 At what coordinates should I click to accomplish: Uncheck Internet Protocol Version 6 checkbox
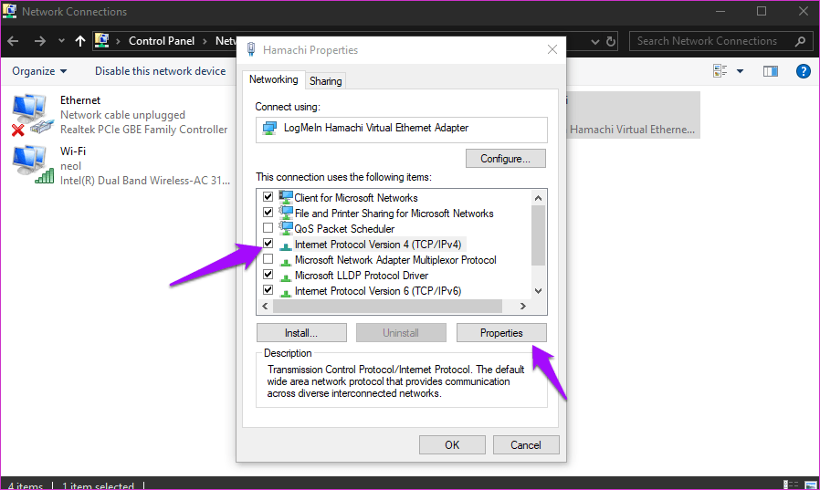(x=268, y=290)
